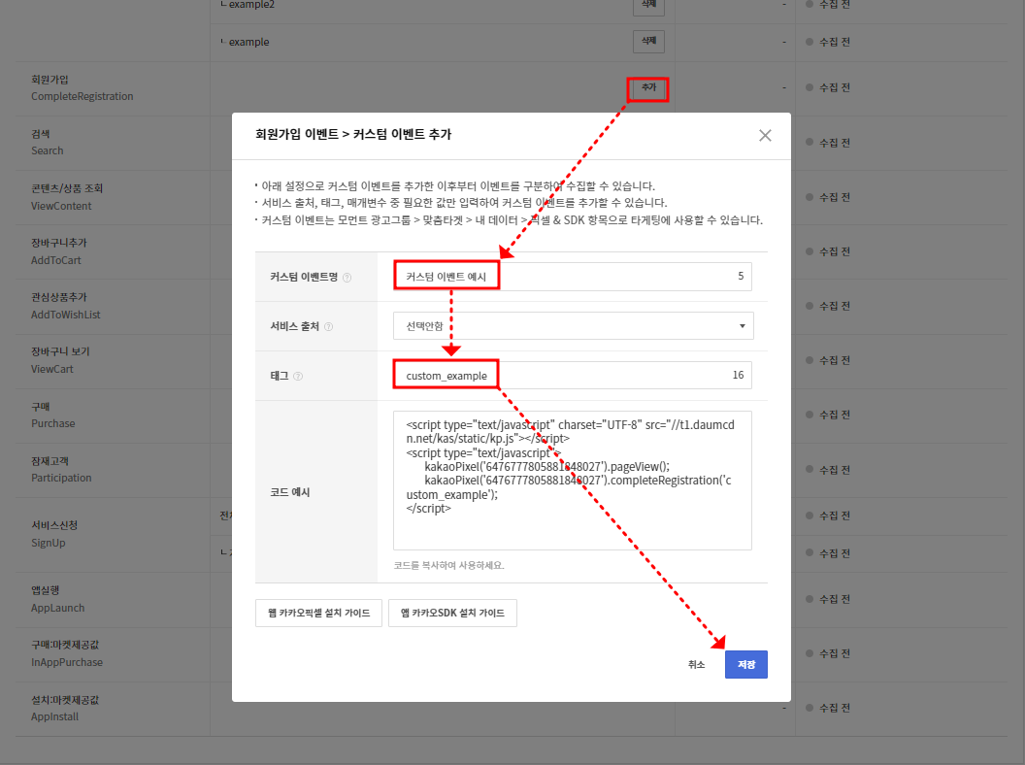Click the character count 5 in 커스텀 이벤트명 field

click(x=741, y=276)
